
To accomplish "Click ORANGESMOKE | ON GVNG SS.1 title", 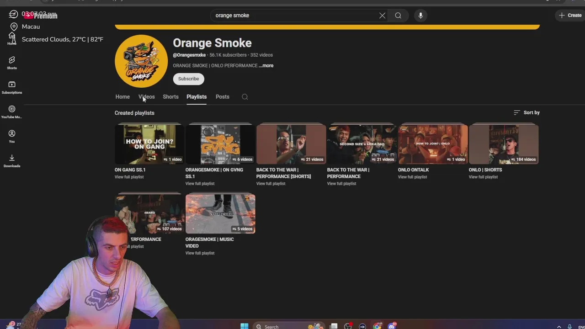I will tap(214, 173).
